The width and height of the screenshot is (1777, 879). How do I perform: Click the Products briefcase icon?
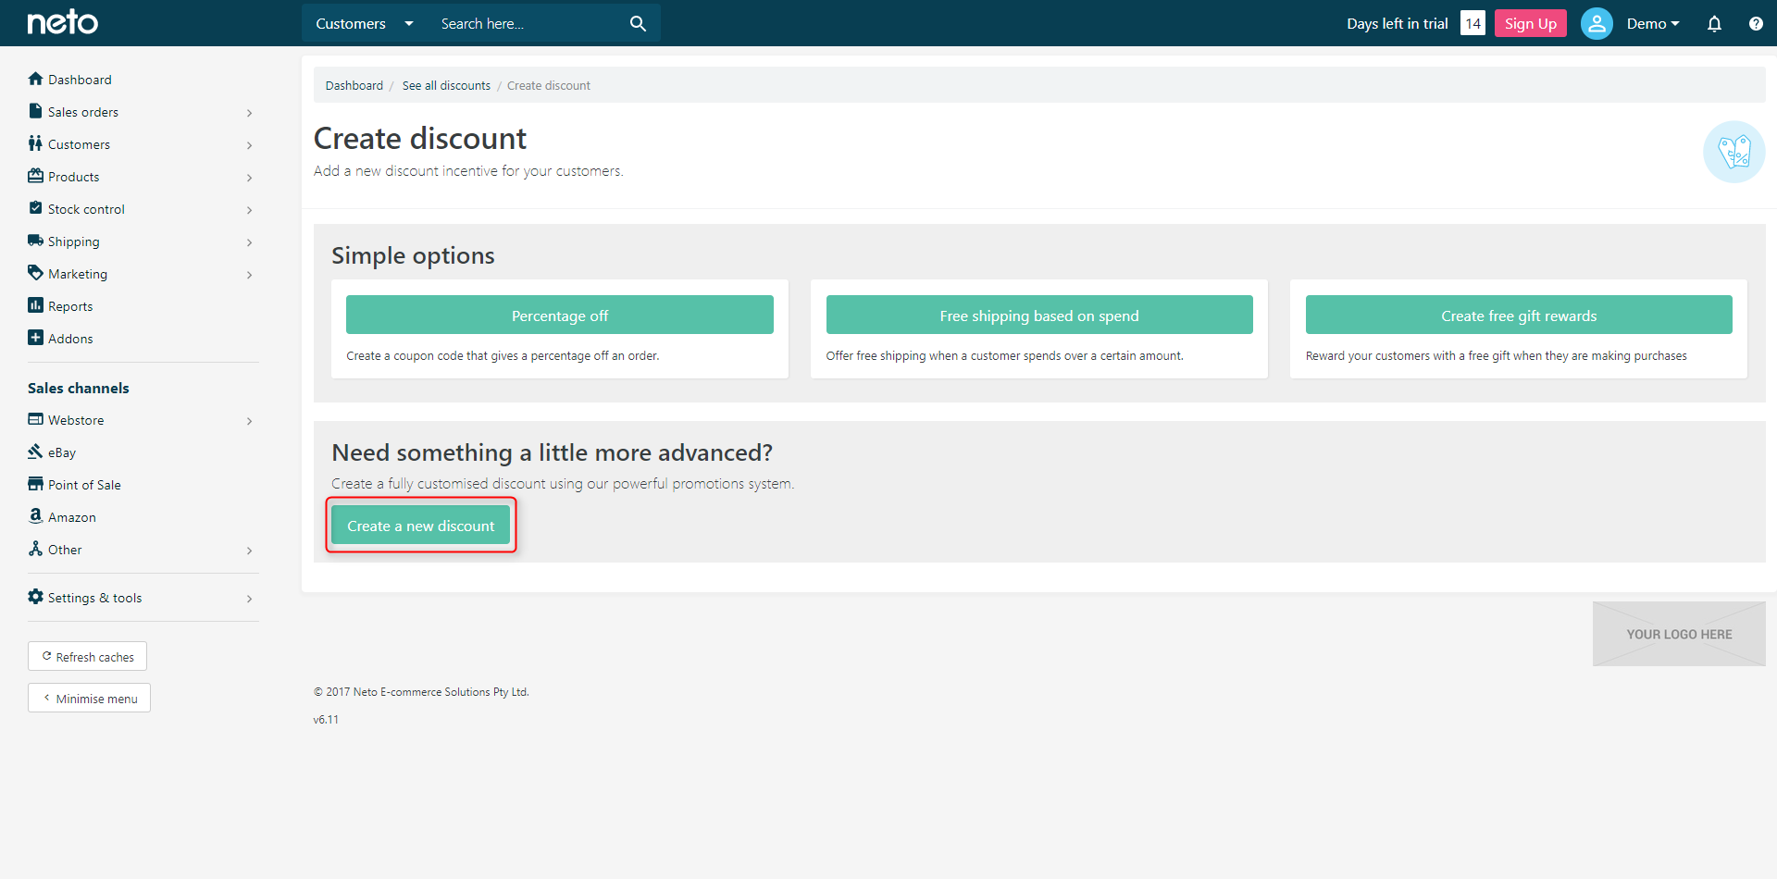point(35,176)
